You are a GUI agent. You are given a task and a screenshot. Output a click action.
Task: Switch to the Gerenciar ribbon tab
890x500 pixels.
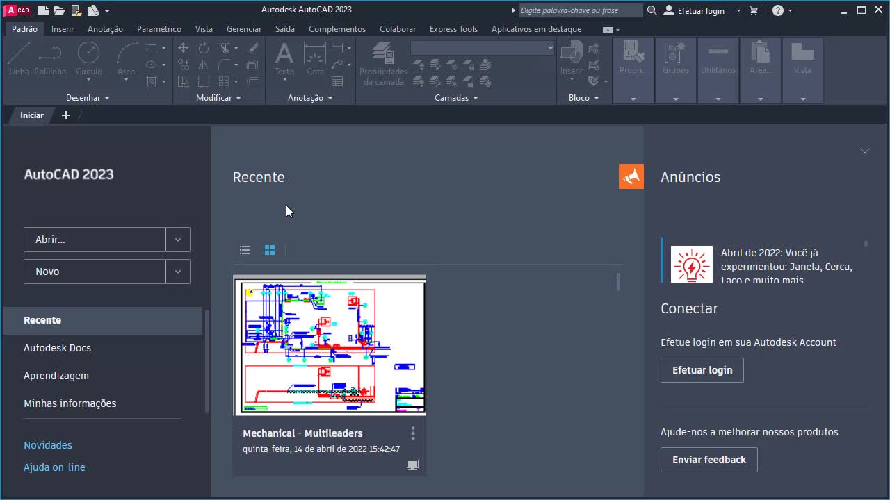pos(244,29)
